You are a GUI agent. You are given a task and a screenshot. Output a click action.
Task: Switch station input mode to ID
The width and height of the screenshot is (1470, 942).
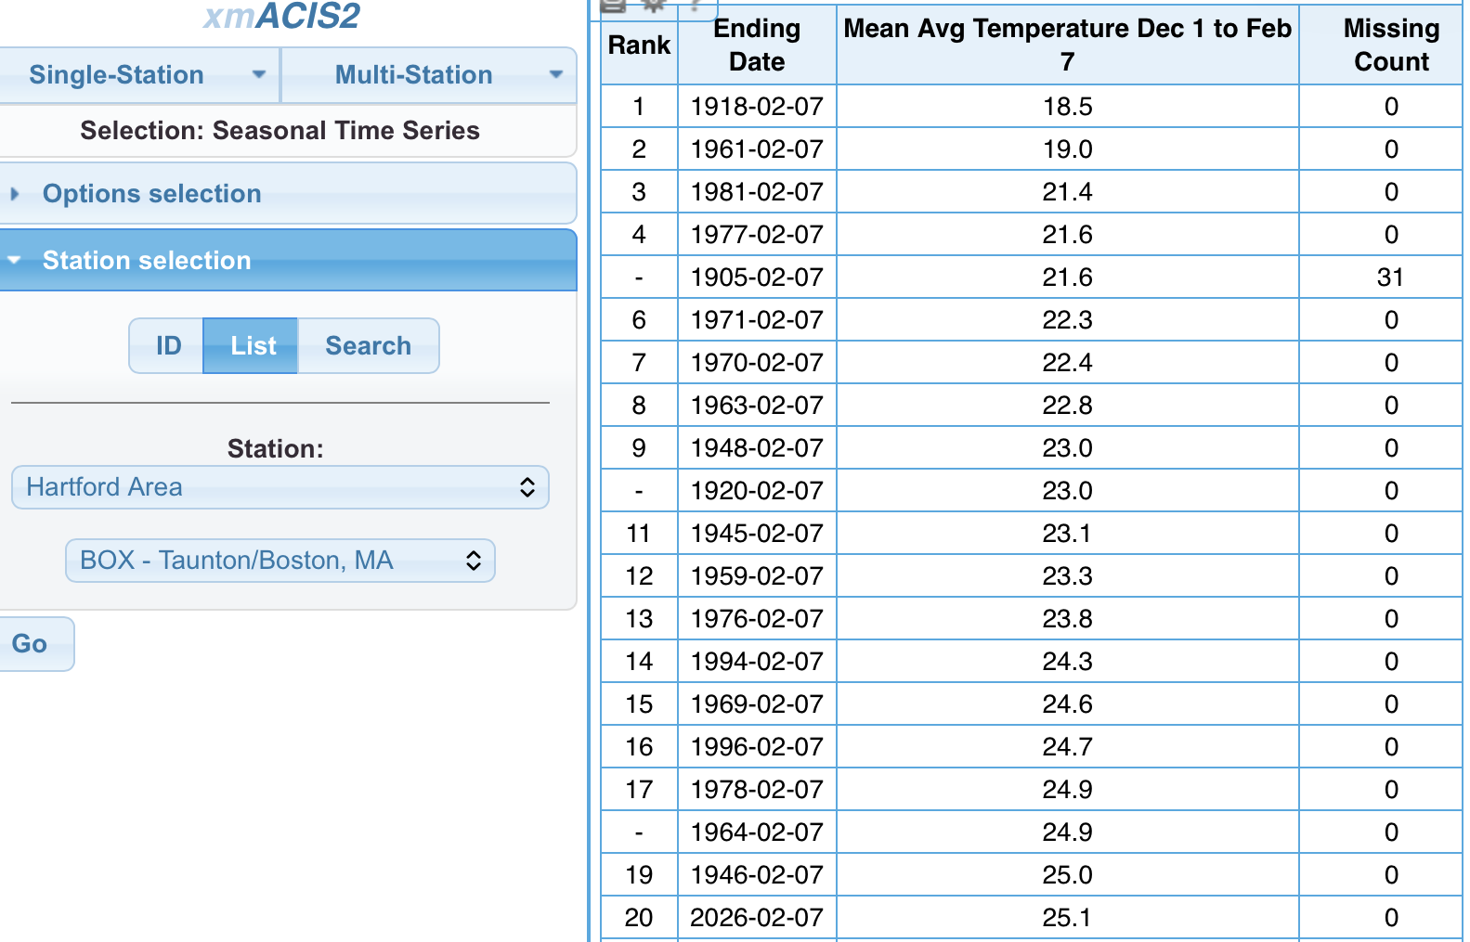[x=168, y=346]
